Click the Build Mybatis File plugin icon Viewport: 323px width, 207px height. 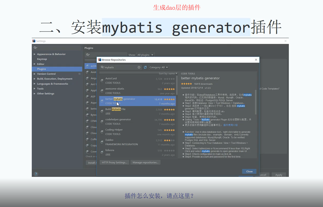102,111
